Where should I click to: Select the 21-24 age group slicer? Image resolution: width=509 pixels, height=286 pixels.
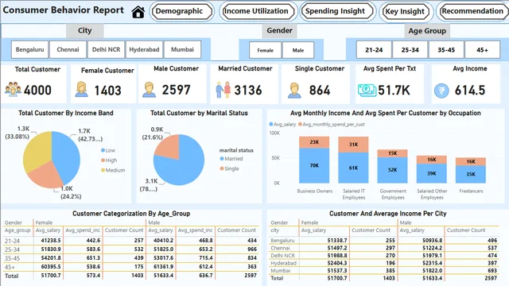tap(374, 50)
